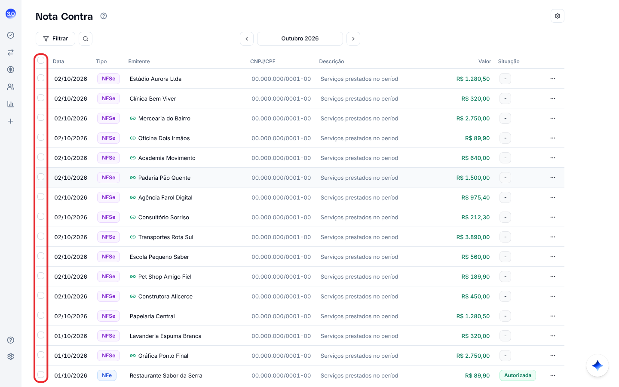Click the NFe badge for Restaurante Sabor da Serra
Image resolution: width=619 pixels, height=387 pixels.
[x=107, y=375]
